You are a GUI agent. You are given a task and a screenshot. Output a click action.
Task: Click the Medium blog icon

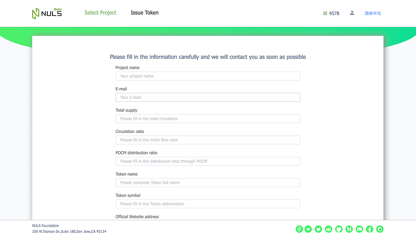pyautogui.click(x=349, y=229)
